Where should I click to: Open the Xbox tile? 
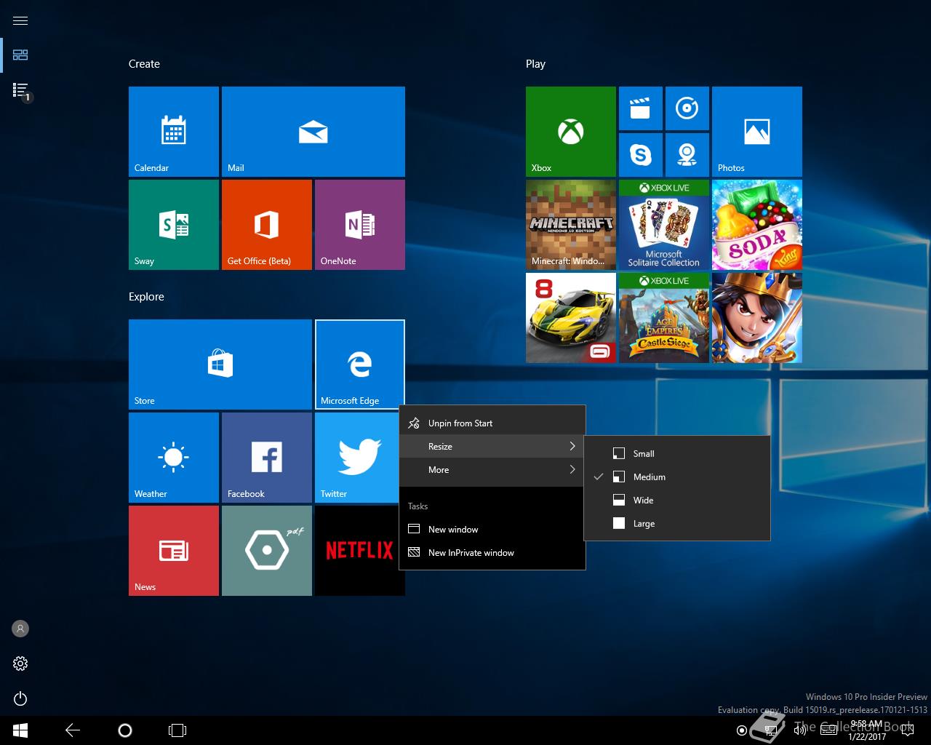point(571,132)
